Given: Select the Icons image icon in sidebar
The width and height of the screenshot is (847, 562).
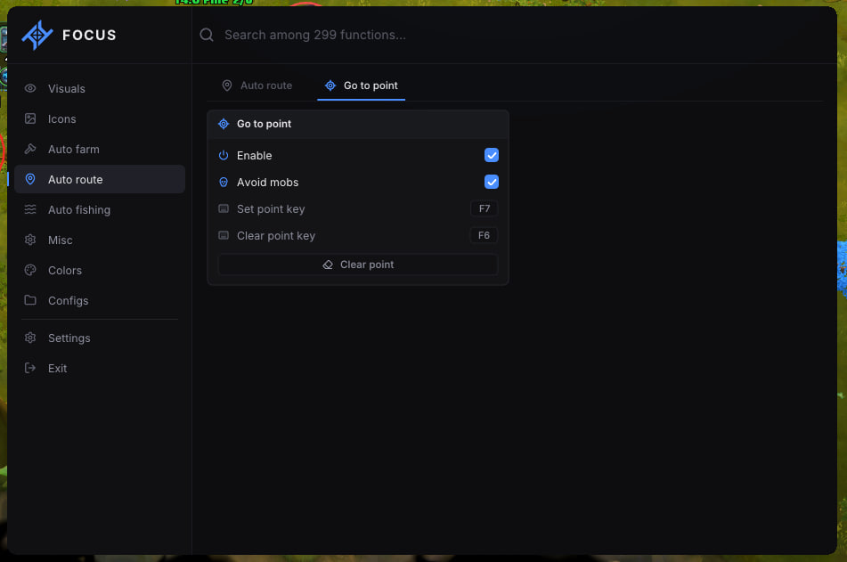Looking at the screenshot, I should pyautogui.click(x=30, y=118).
